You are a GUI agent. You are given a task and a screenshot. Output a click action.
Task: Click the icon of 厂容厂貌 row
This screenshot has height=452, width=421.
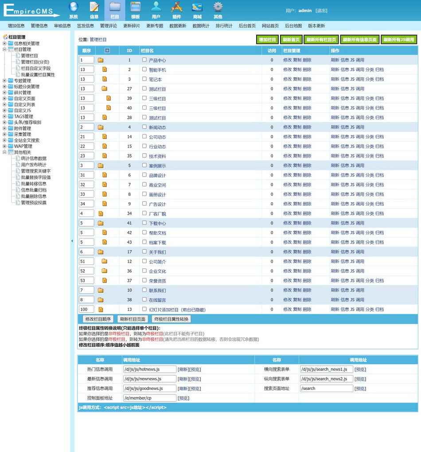(101, 213)
